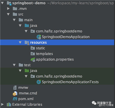Click the templates folder icon
Screen dimensions: 115x108
33,54
